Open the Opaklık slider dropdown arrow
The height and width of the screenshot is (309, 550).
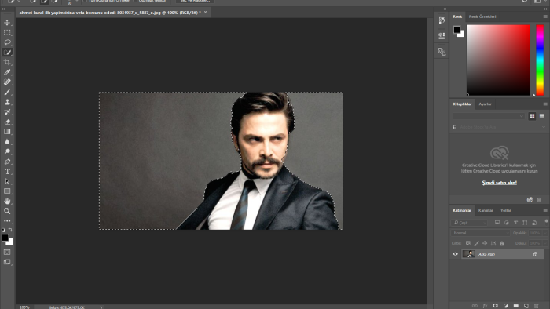(544, 233)
